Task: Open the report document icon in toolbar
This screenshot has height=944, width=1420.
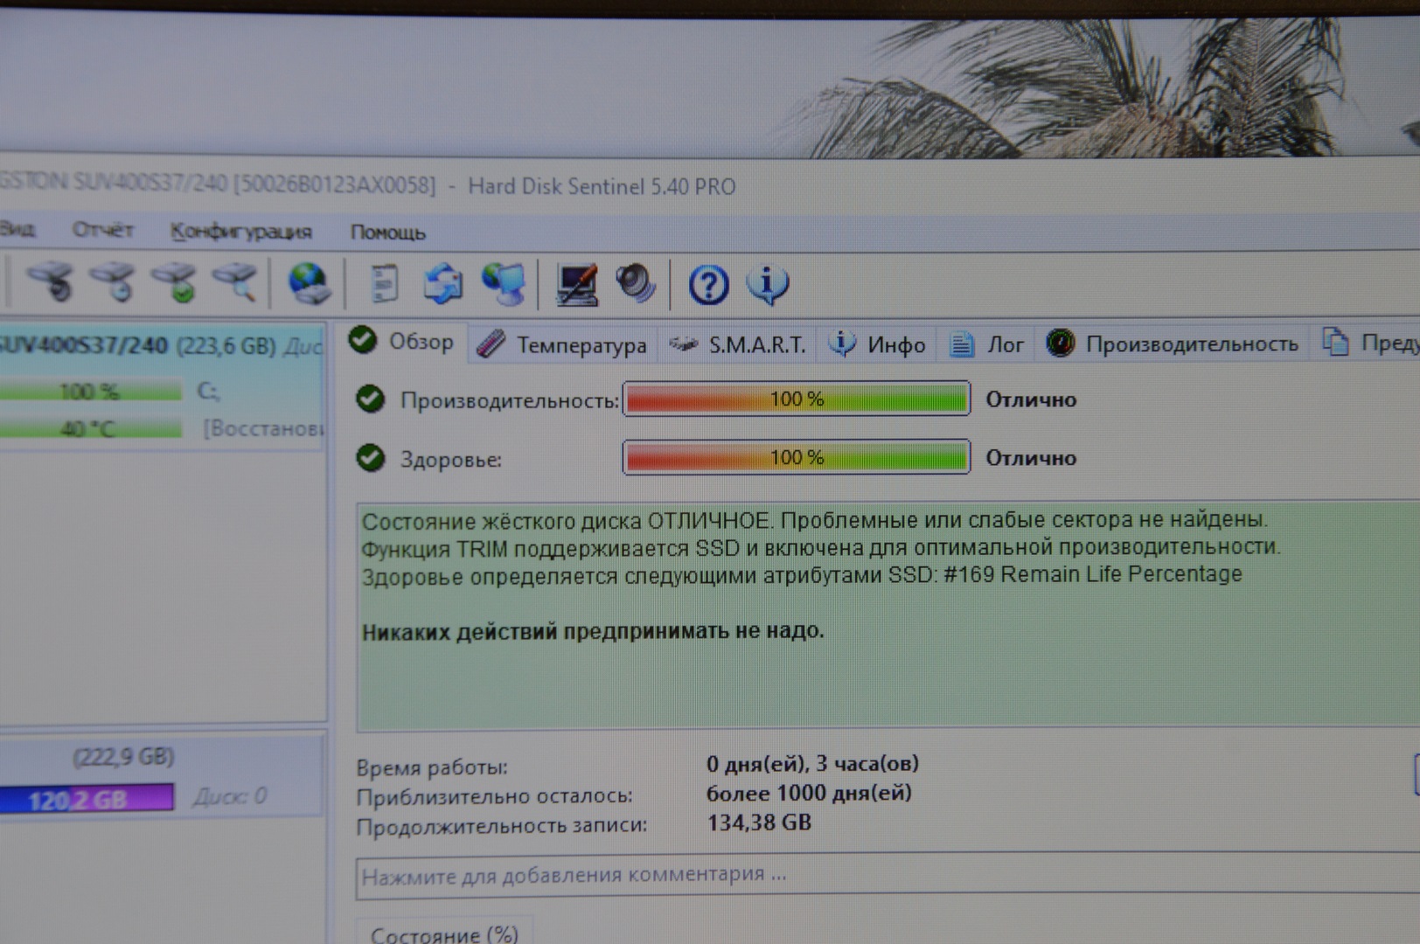Action: [384, 284]
